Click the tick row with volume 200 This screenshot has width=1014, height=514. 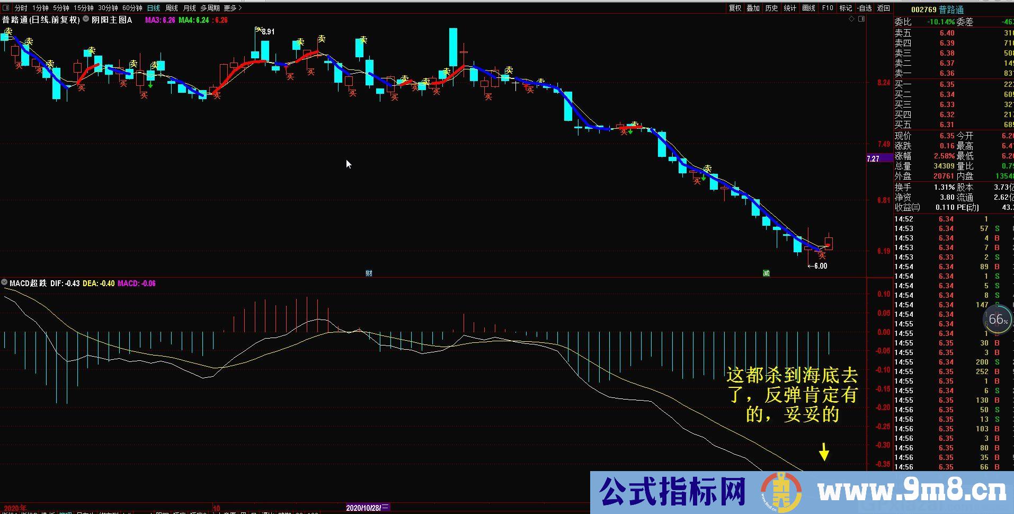pyautogui.click(x=954, y=362)
